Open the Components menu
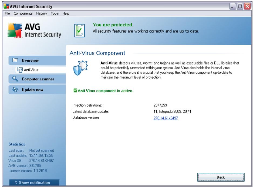253x187 pixels. click(x=23, y=13)
